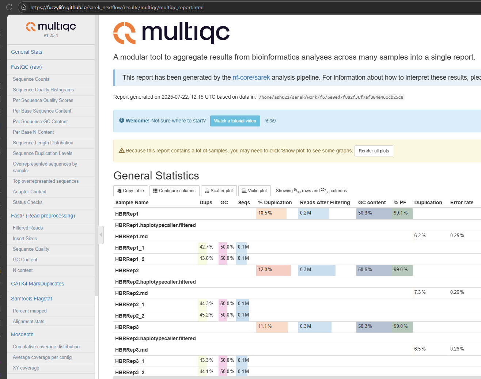Jump to Filtered Reads
The width and height of the screenshot is (481, 379).
[x=28, y=228]
